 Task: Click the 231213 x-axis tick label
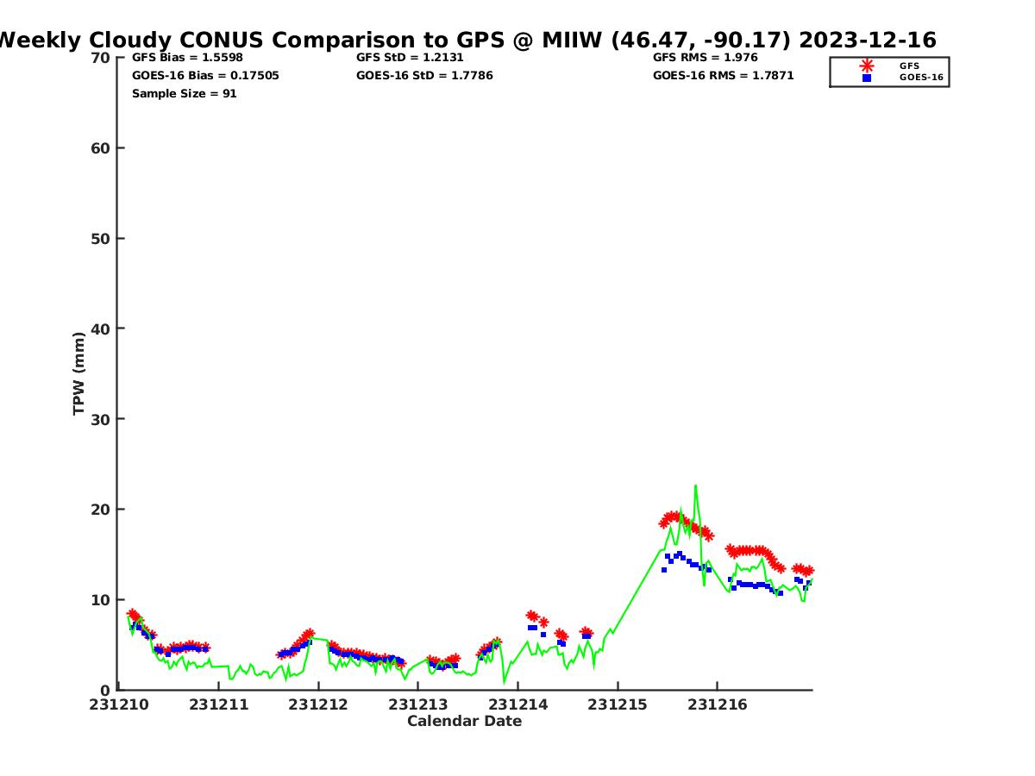419,704
